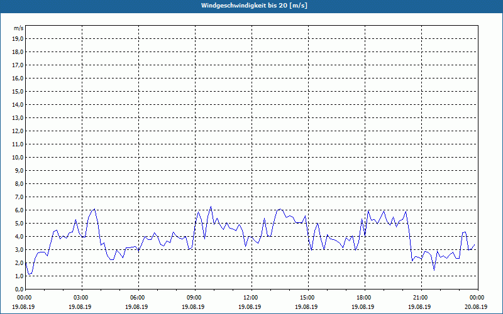Select the "11,0" y-axis label

click(18, 144)
